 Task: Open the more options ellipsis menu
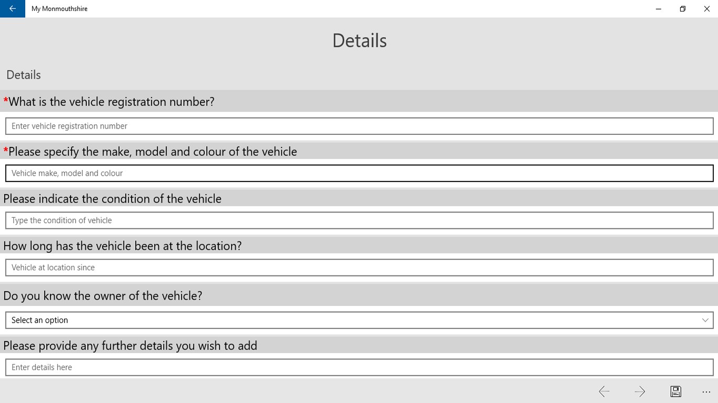(x=706, y=392)
